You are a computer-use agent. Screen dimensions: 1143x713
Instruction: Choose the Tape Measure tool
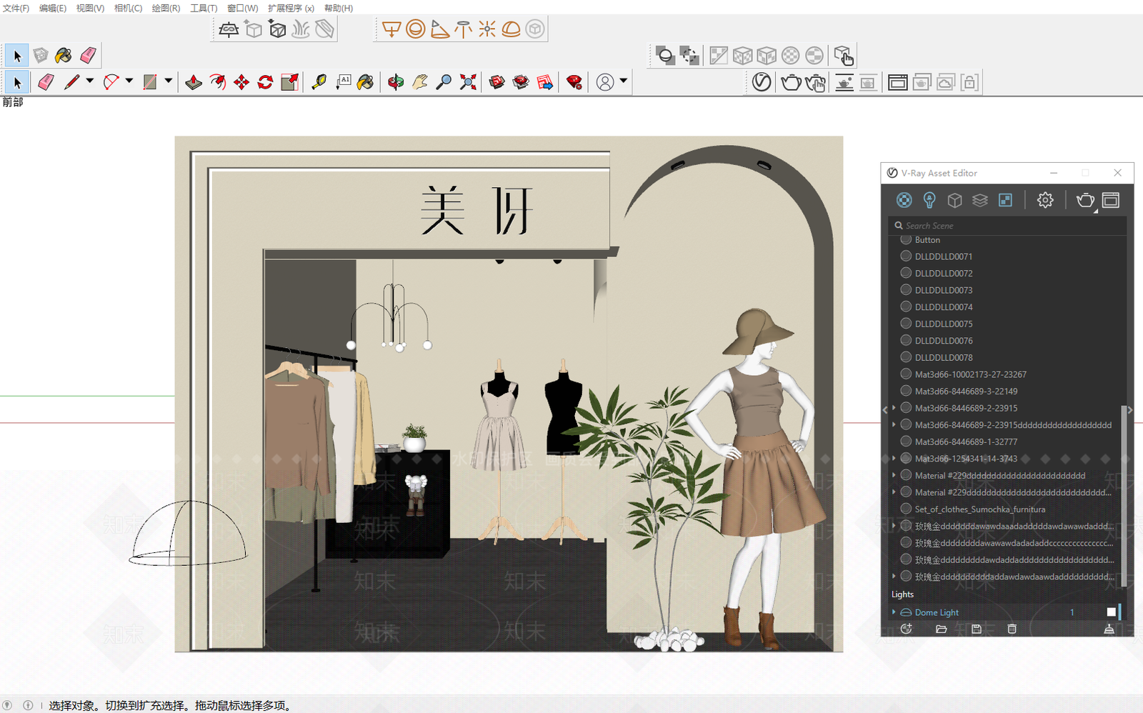(319, 82)
